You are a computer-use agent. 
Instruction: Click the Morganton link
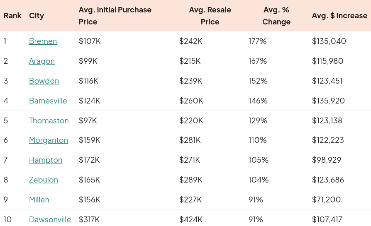click(x=49, y=140)
